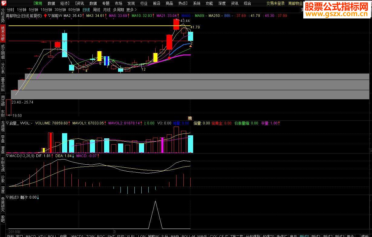Select the 多周期 multi-period tab
The width and height of the screenshot is (372, 237).
(x=119, y=10)
